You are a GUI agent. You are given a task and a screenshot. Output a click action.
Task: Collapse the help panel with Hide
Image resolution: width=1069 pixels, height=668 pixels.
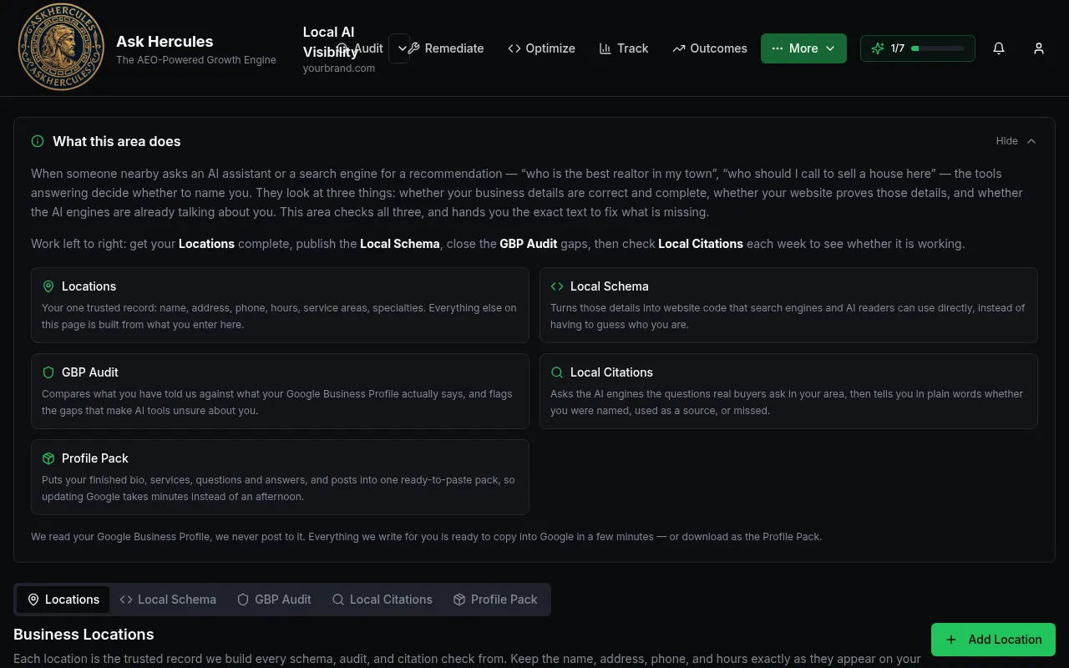click(1016, 141)
